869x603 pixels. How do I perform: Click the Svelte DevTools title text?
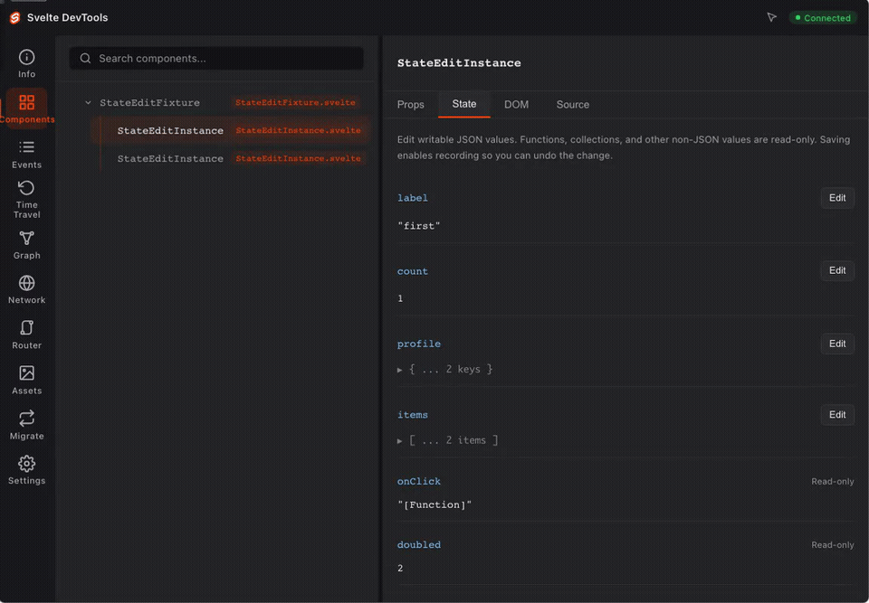point(67,18)
